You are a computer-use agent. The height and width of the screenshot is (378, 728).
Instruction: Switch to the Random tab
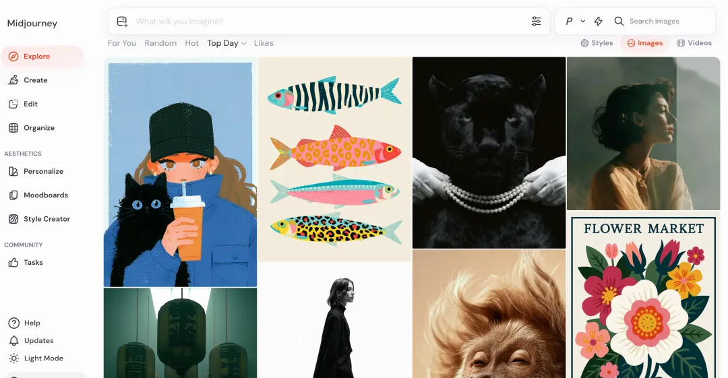(x=160, y=43)
